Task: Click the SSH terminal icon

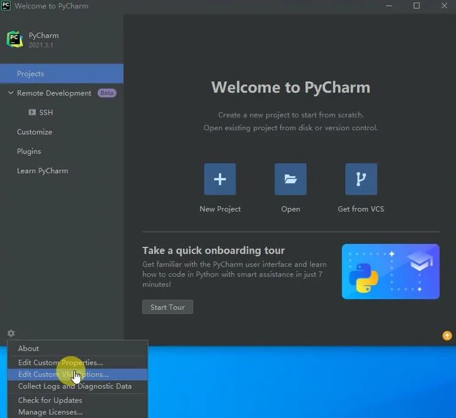Action: (32, 112)
